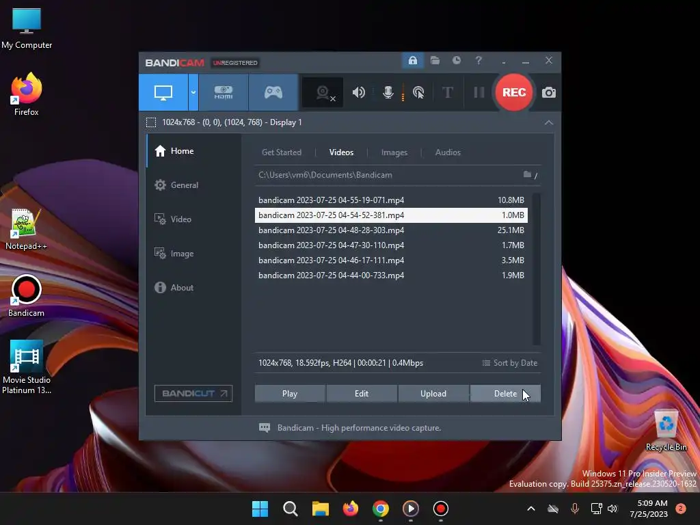Click the pause recording icon
700x525 pixels.
point(479,92)
